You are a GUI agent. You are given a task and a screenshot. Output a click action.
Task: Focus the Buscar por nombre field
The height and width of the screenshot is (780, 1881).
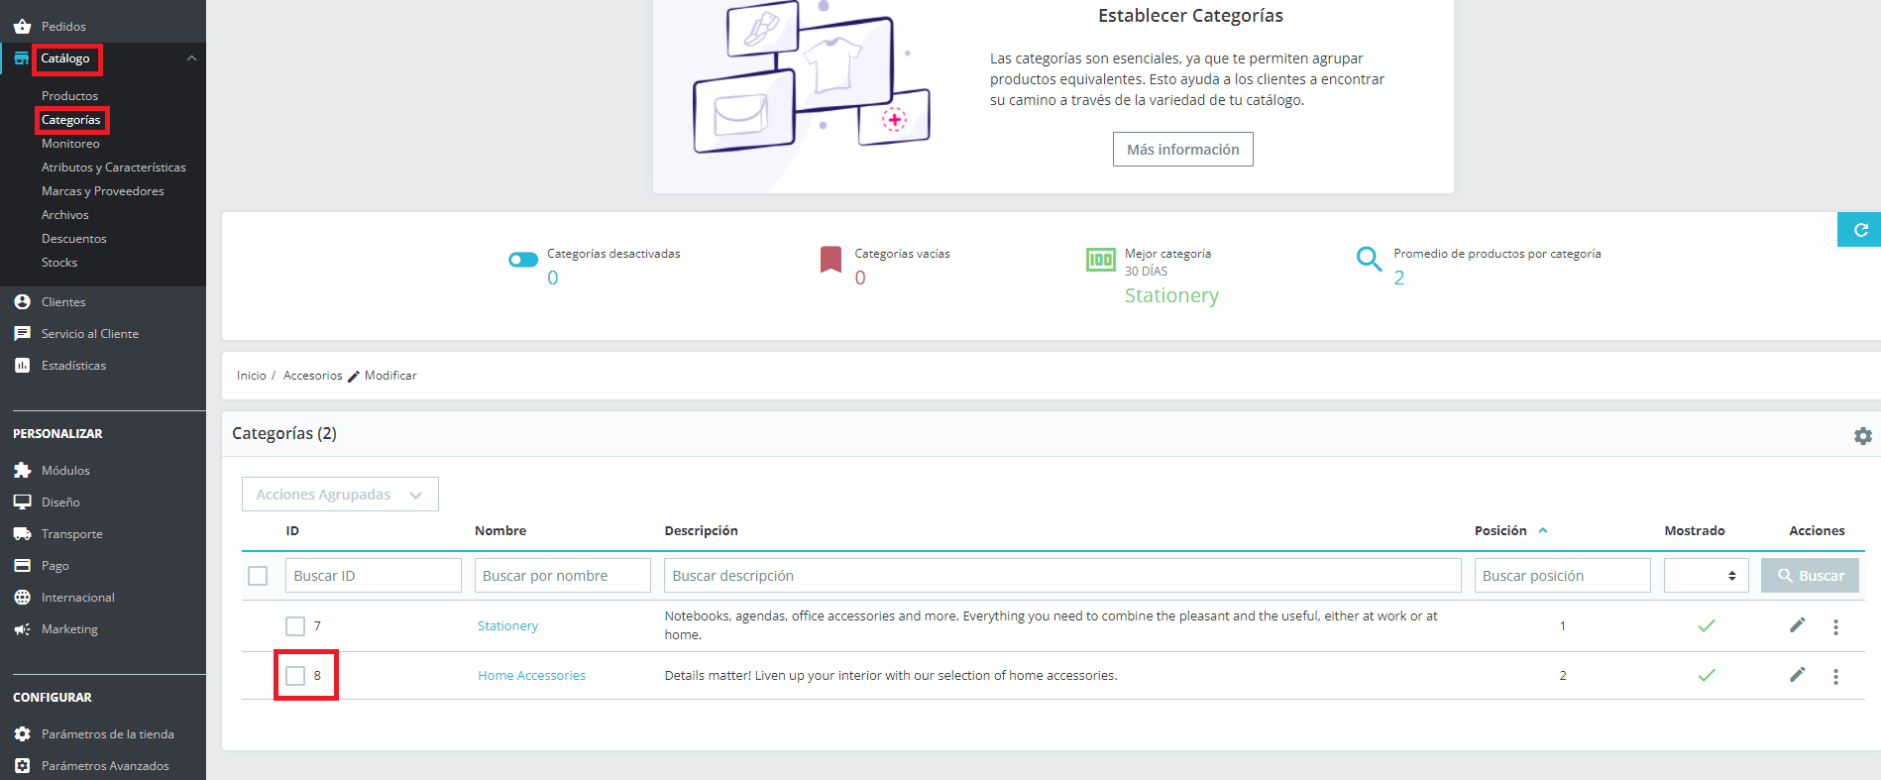pos(563,576)
